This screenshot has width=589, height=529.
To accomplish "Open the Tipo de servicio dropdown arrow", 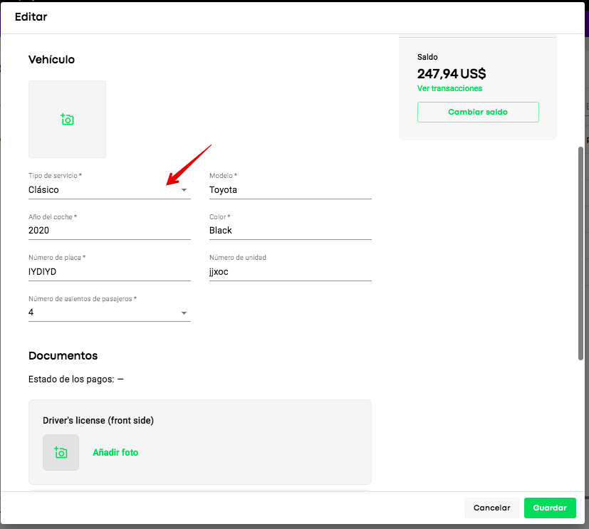I will [x=184, y=190].
